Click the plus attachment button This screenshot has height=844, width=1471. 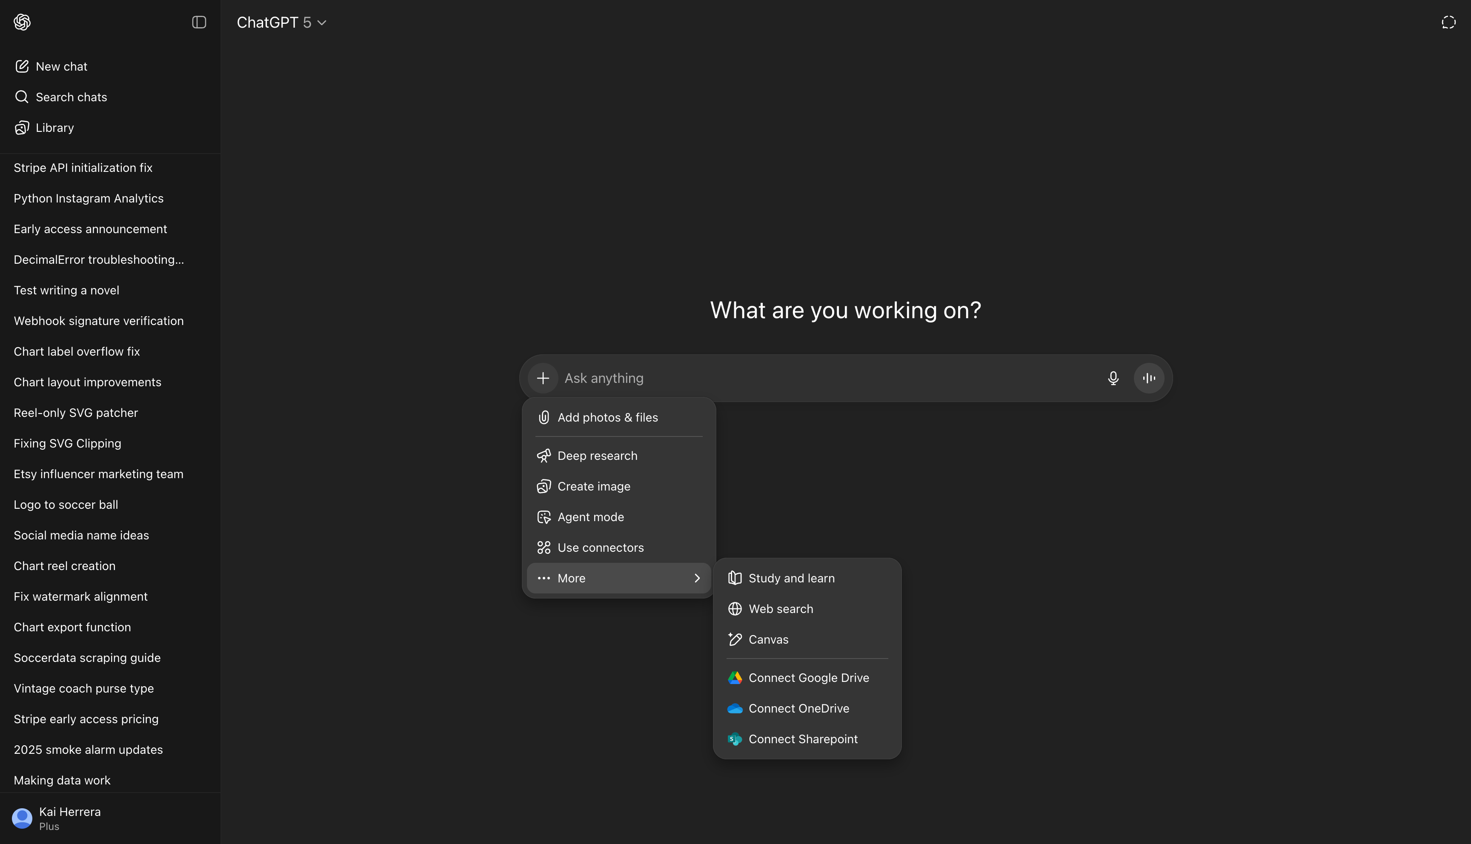543,378
